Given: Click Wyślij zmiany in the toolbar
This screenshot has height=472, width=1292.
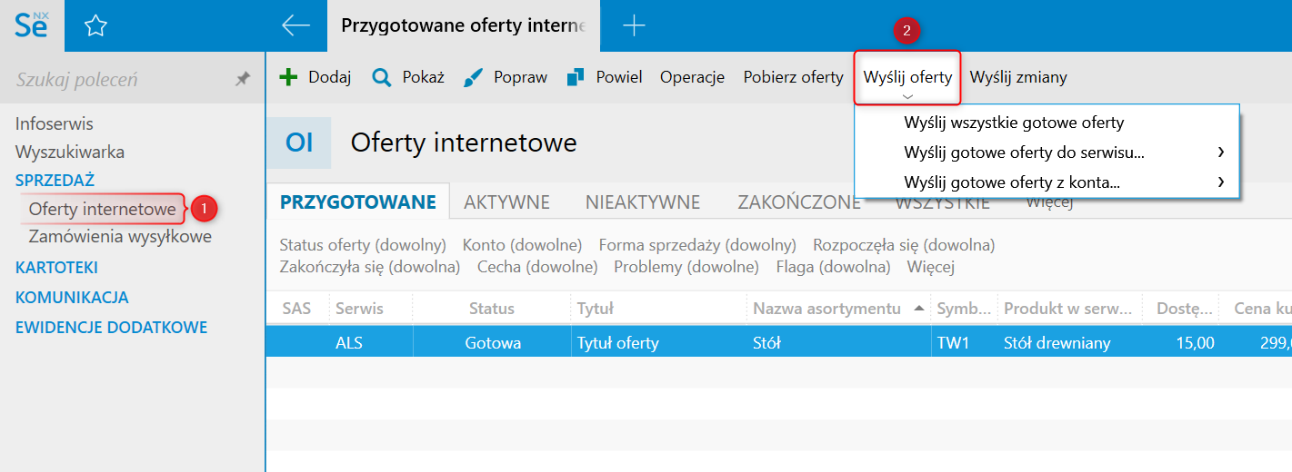Looking at the screenshot, I should pyautogui.click(x=1018, y=77).
